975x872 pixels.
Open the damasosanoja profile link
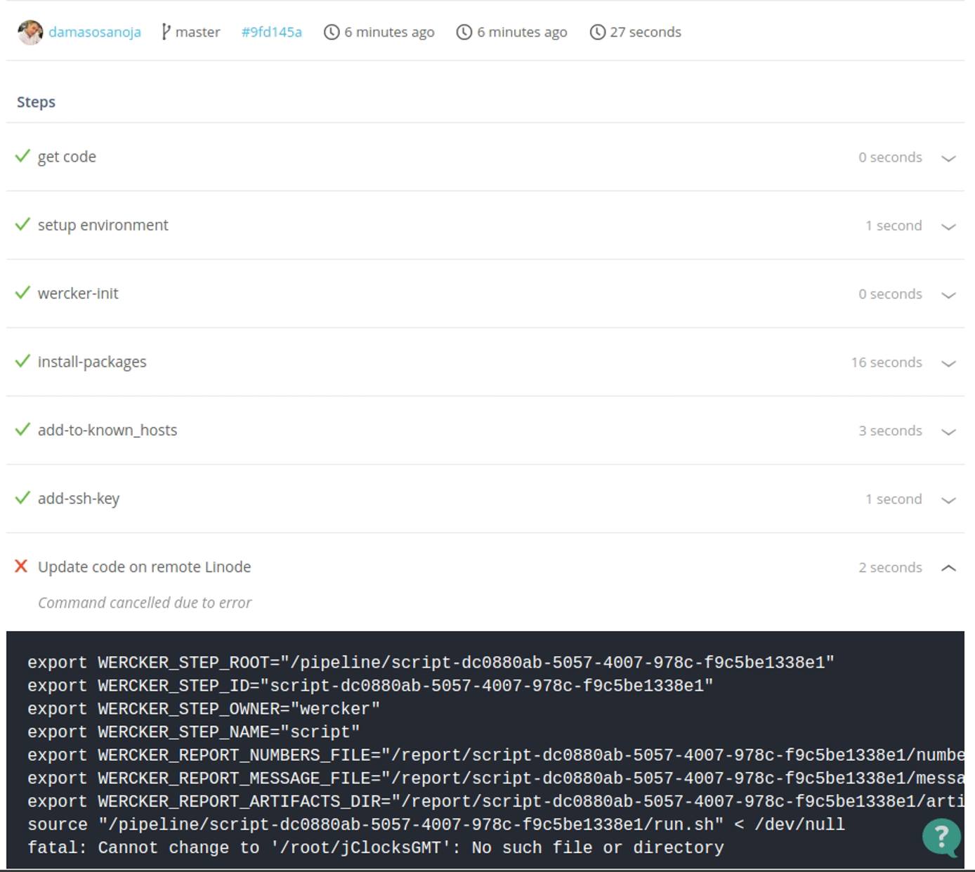[96, 32]
